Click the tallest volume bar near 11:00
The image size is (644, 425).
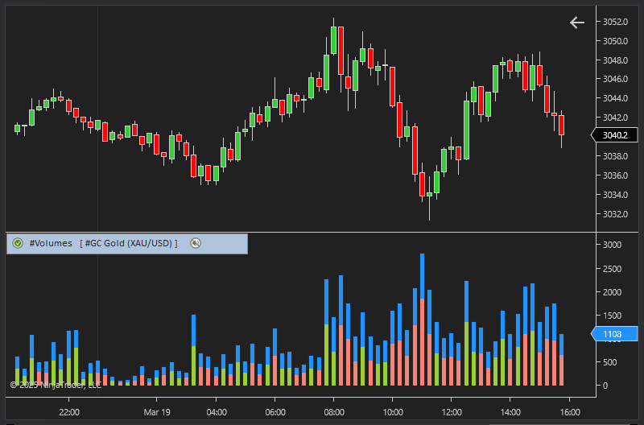point(422,322)
